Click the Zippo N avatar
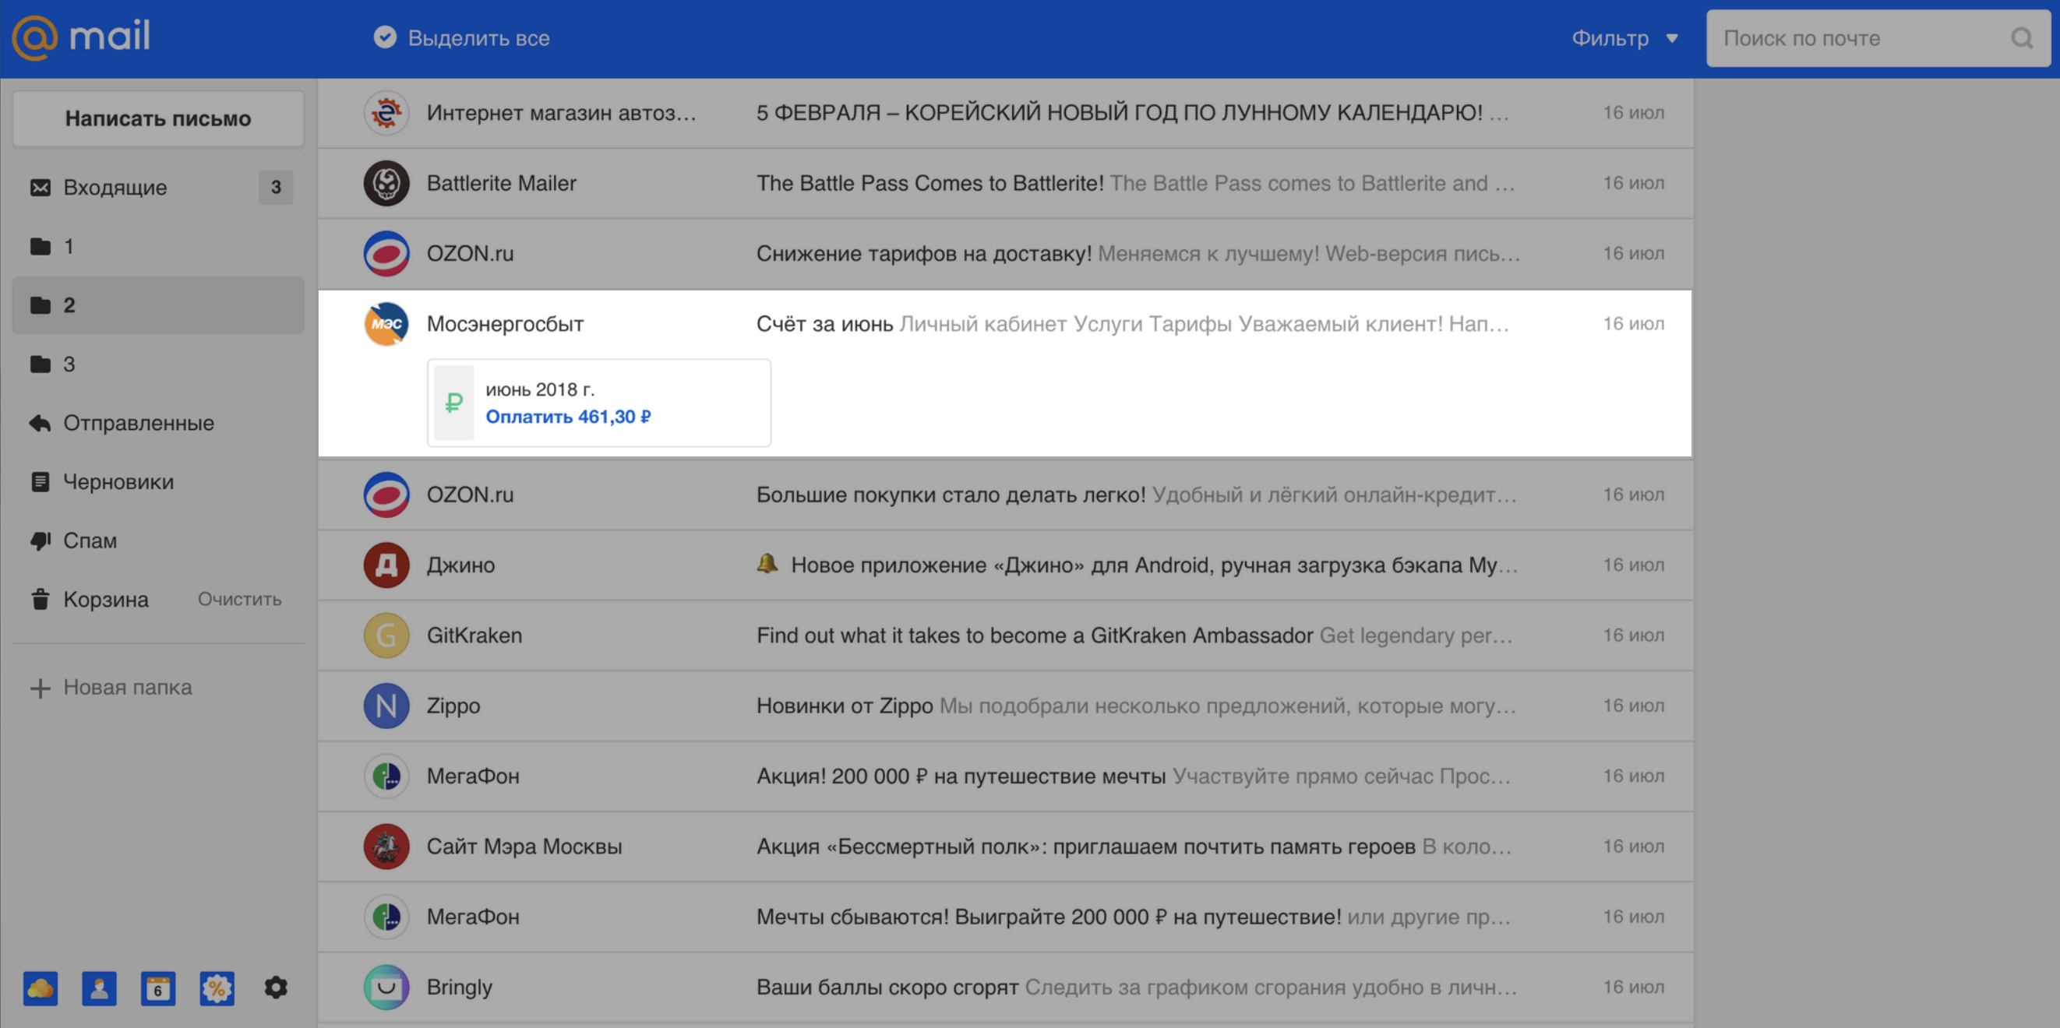The width and height of the screenshot is (2060, 1028). click(x=386, y=706)
